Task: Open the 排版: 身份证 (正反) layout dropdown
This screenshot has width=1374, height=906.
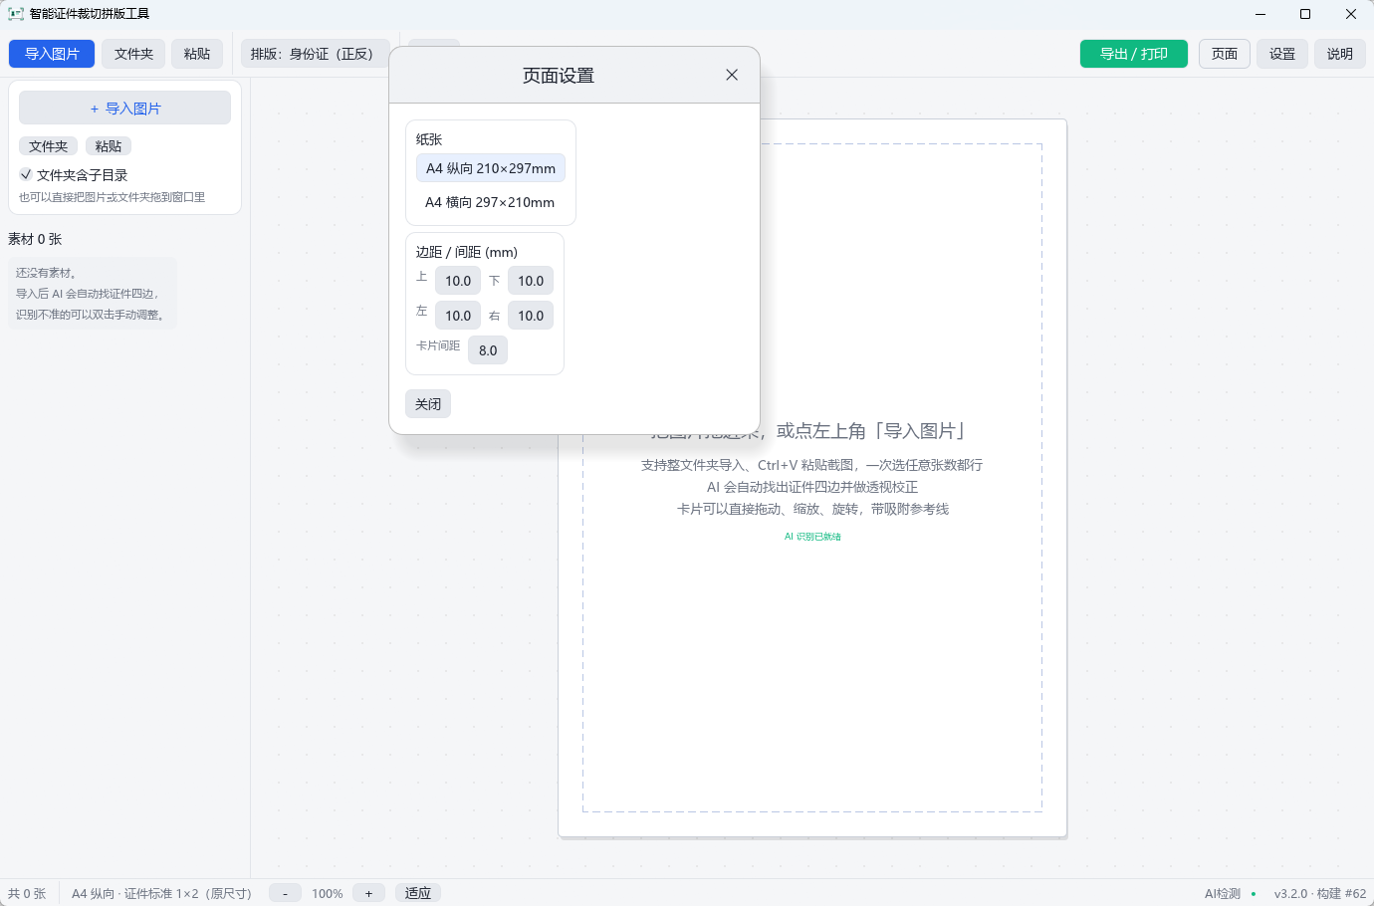Action: coord(315,54)
